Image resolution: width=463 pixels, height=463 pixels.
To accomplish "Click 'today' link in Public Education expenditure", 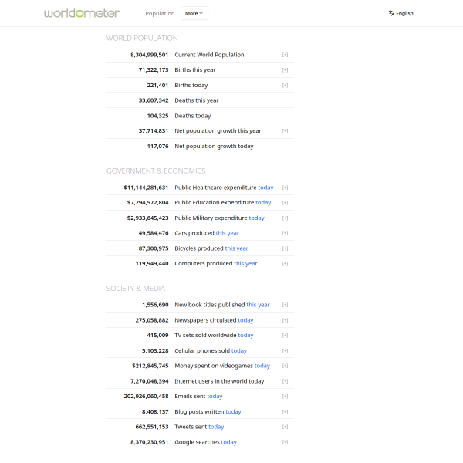I will click(263, 202).
